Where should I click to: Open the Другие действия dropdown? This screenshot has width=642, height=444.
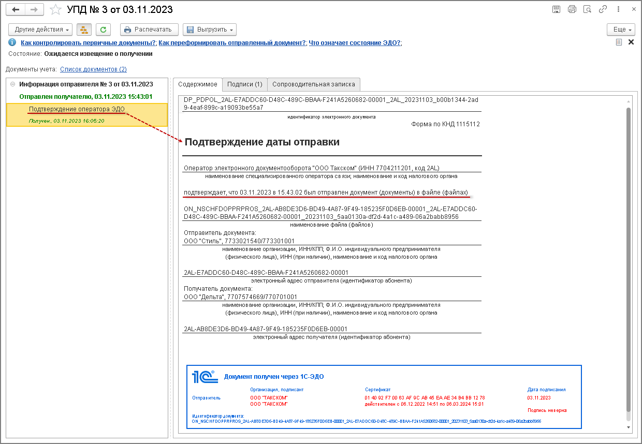[40, 29]
